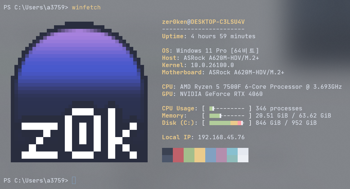The width and height of the screenshot is (350, 189).
Task: Select the zer0ken@DESKTOP-C3LSU4V title line
Action: coord(203,22)
